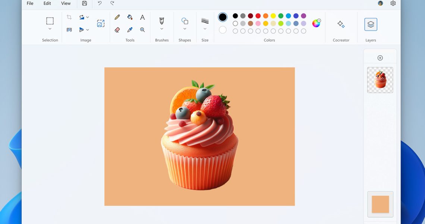Expand the Size dropdown chevron

[205, 29]
